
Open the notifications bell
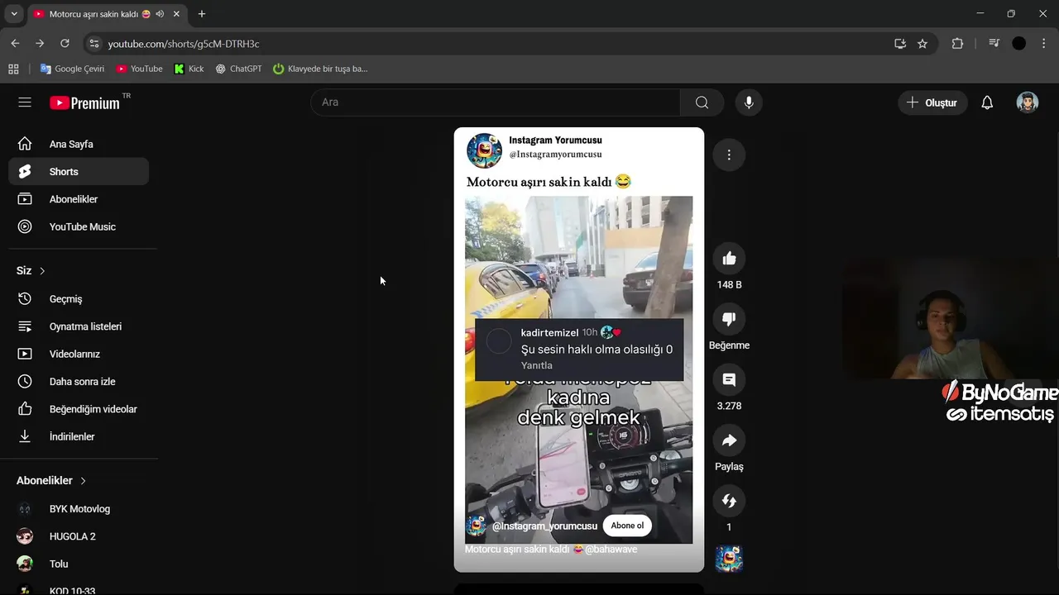click(987, 102)
